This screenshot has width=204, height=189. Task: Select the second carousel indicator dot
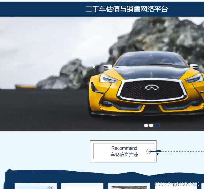151,125
